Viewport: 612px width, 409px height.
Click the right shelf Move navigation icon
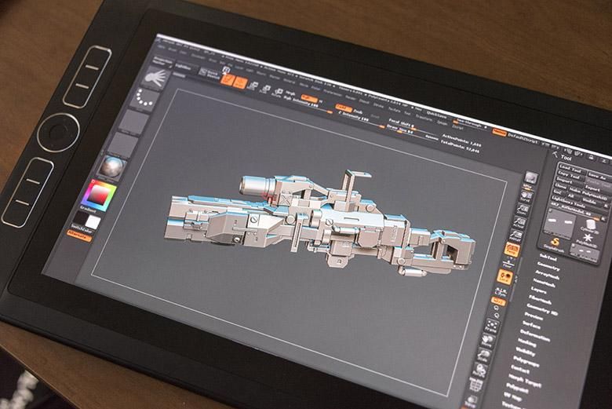[487, 340]
